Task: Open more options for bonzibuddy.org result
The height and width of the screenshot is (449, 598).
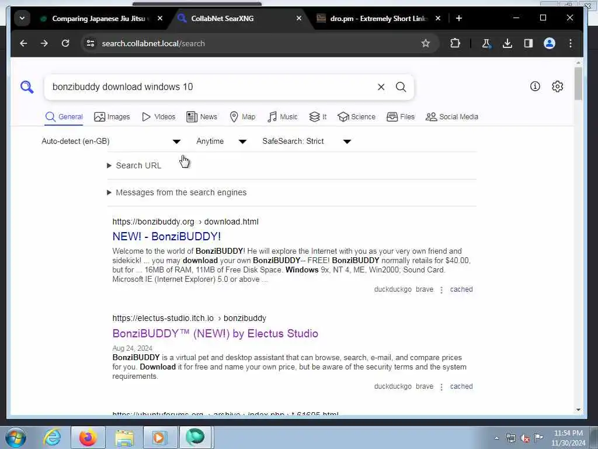Action: click(441, 290)
